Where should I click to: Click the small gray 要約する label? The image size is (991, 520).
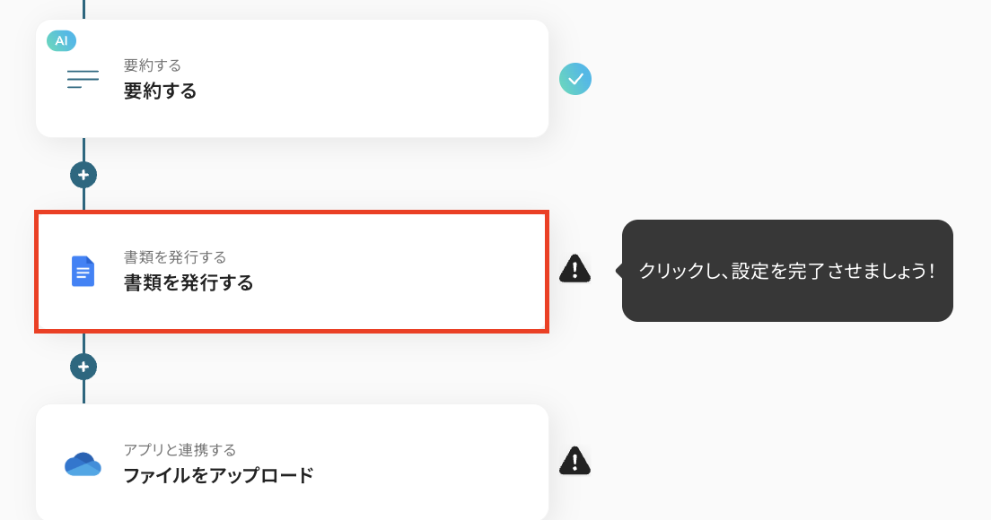(153, 65)
